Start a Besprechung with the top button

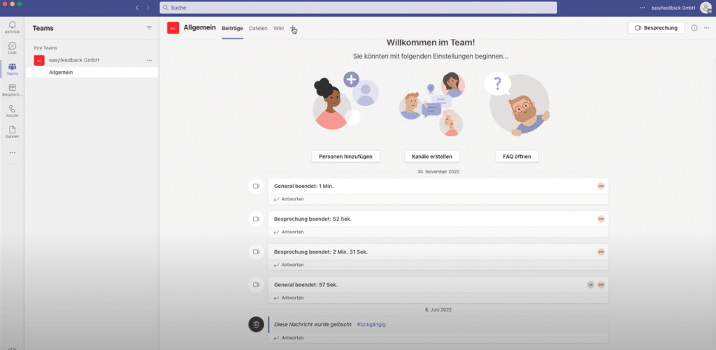click(x=656, y=28)
